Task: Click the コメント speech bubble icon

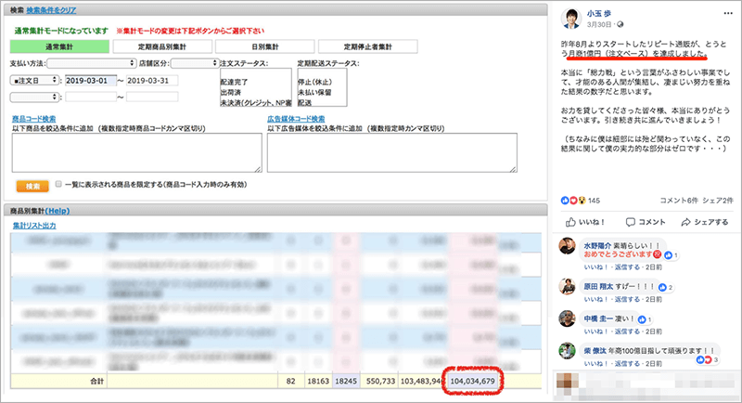Action: coord(628,223)
